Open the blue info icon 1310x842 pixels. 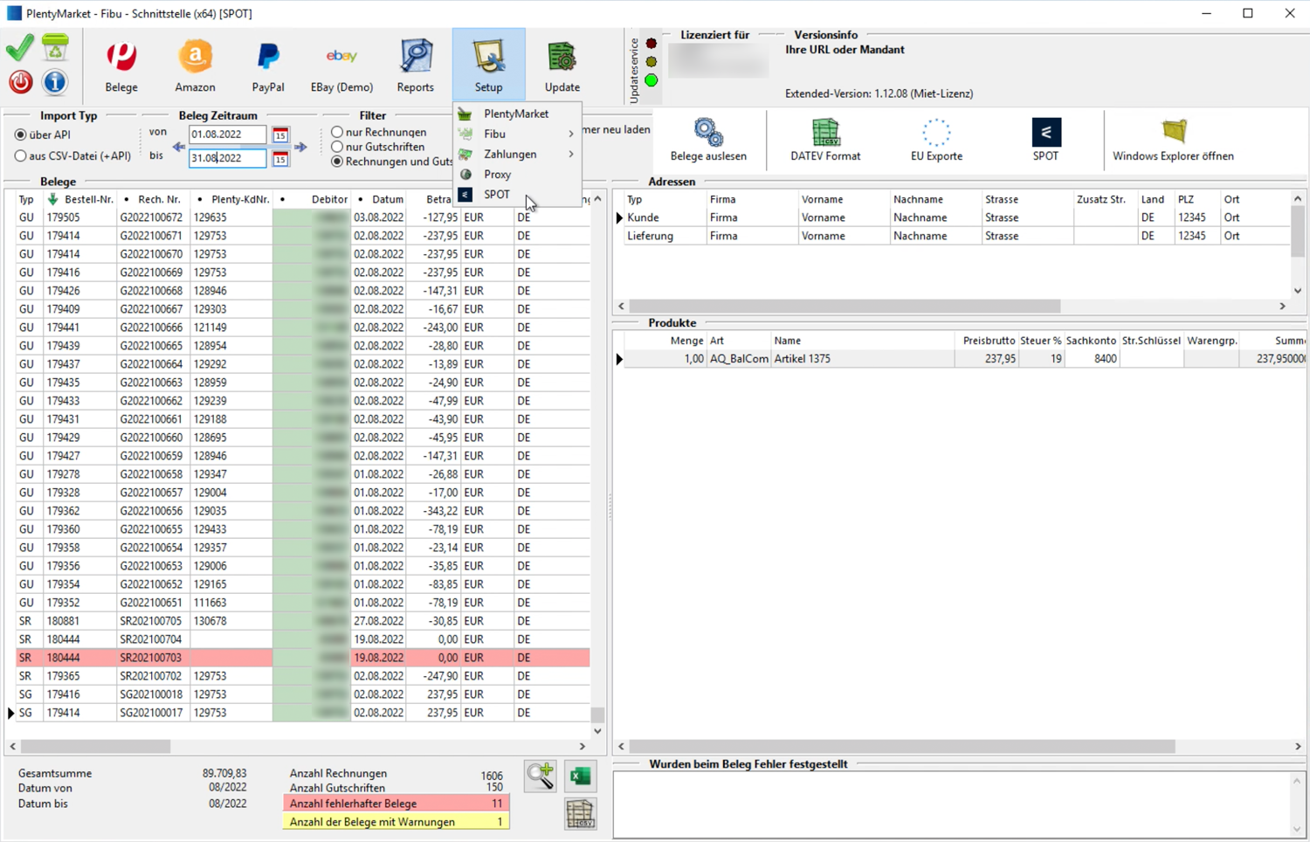point(55,82)
